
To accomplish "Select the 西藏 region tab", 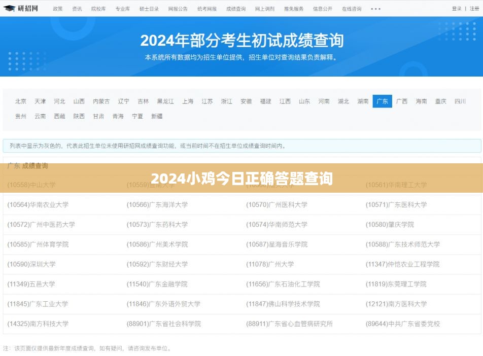I will click(59, 117).
